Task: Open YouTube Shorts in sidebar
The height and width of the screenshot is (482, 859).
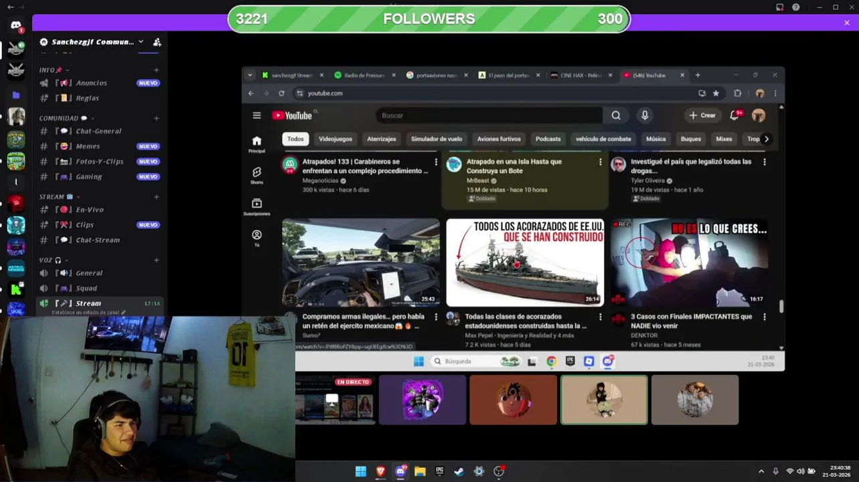Action: click(256, 176)
